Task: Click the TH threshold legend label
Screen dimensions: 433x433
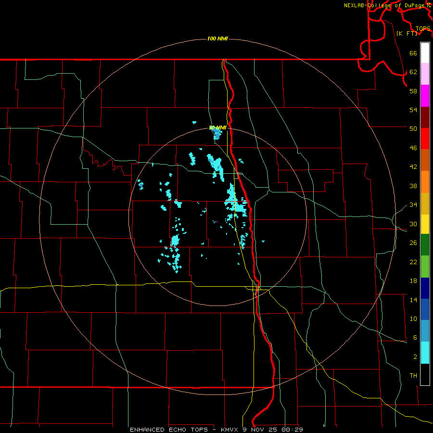Action: (x=413, y=376)
